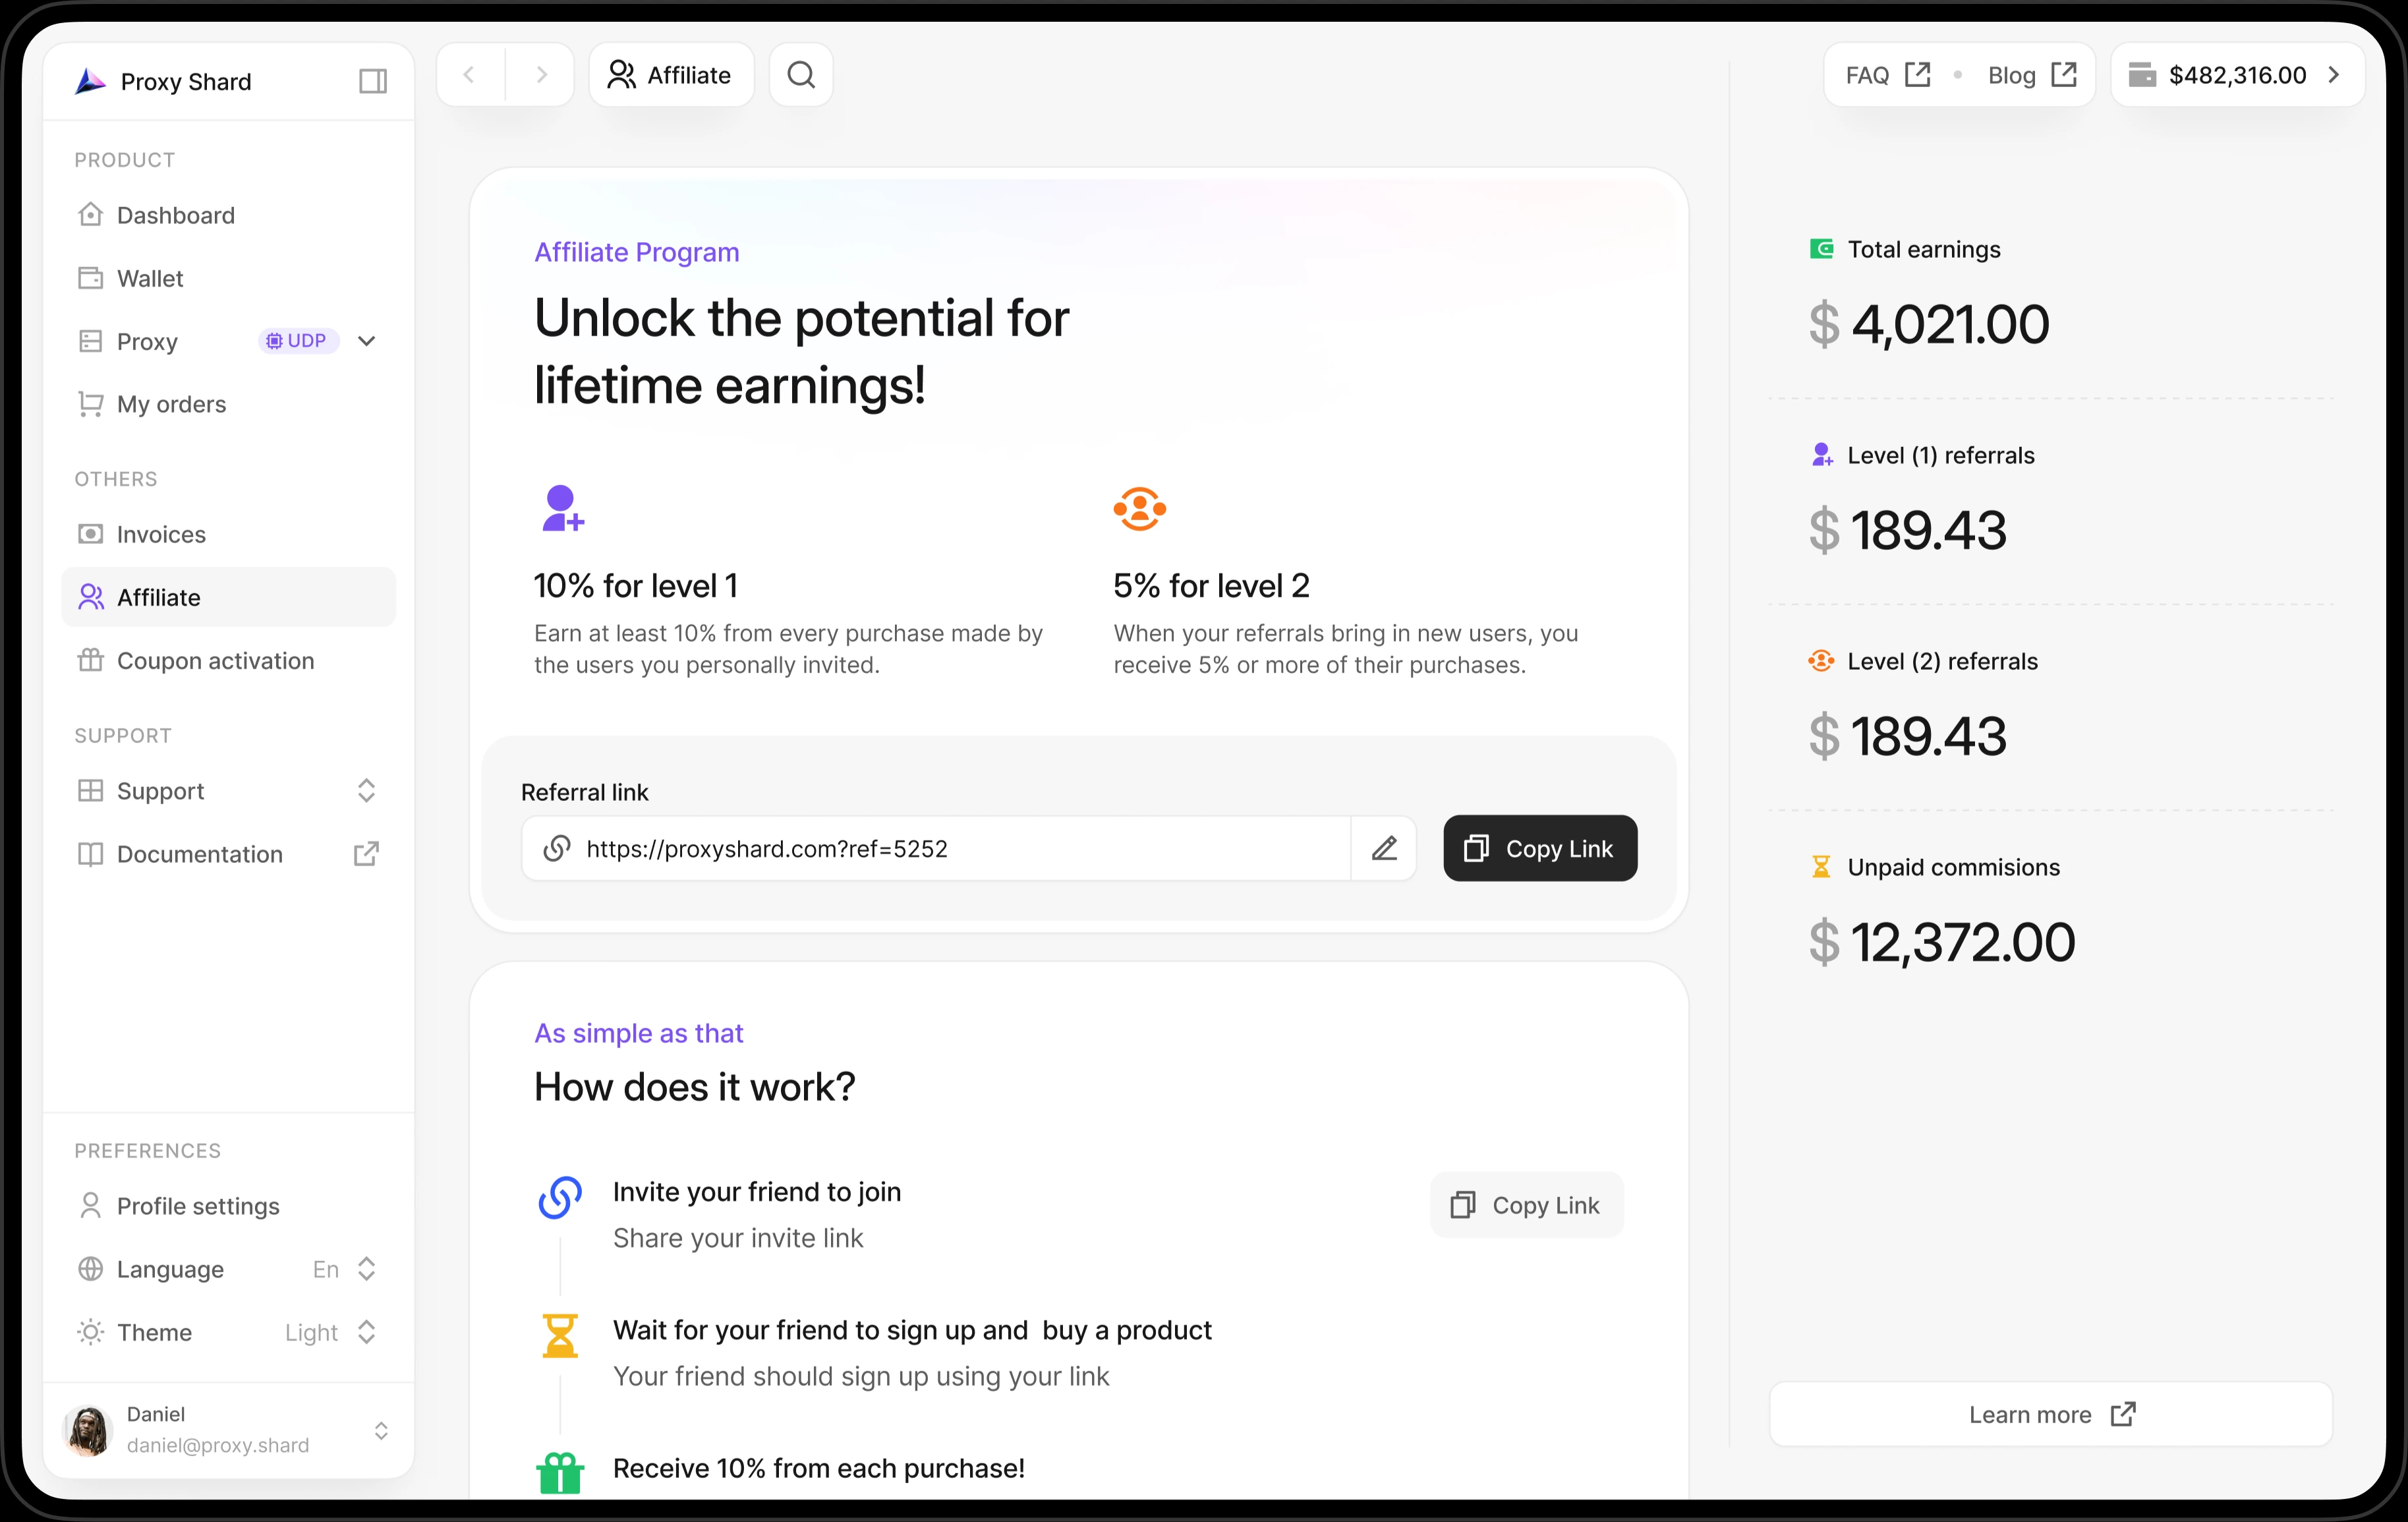Click the $ 12,372.00 unpaid value

pos(1942,942)
